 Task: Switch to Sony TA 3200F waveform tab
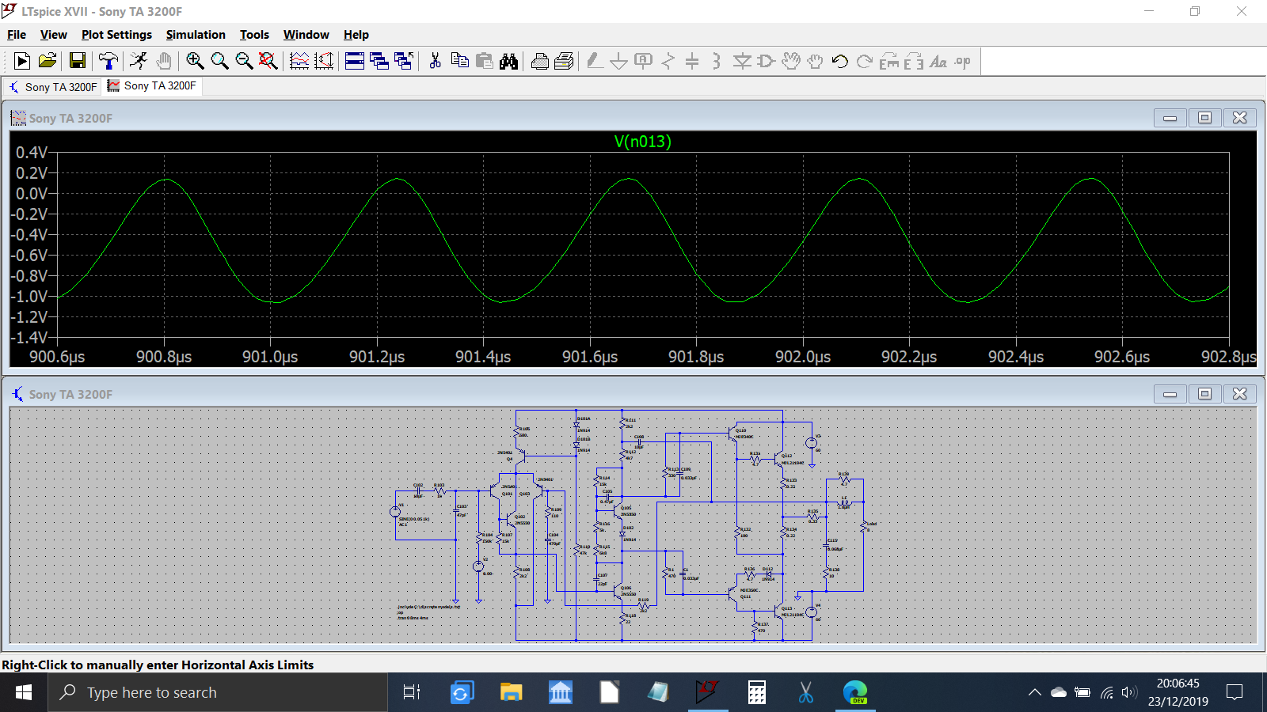tap(152, 85)
